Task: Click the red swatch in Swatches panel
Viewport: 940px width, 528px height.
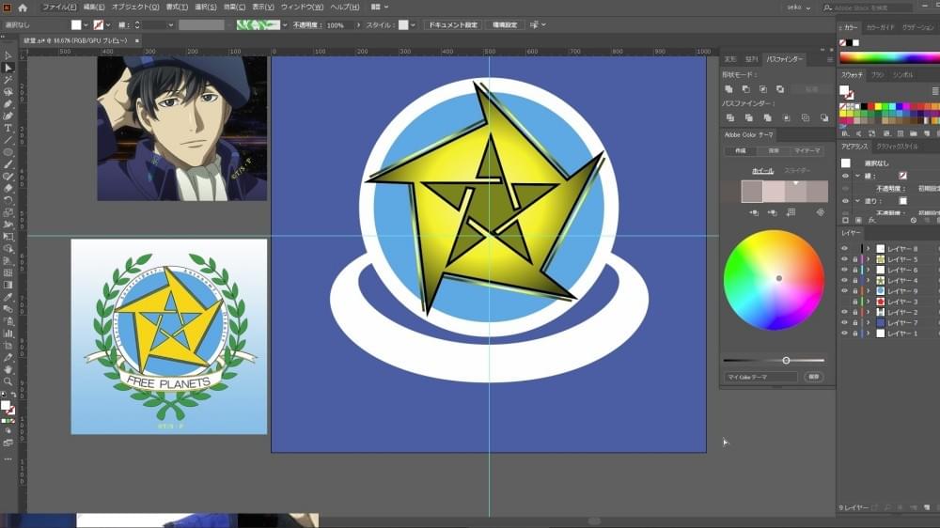Action: click(871, 107)
